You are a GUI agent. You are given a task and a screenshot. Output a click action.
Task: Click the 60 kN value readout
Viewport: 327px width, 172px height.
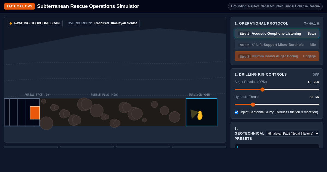(x=314, y=97)
